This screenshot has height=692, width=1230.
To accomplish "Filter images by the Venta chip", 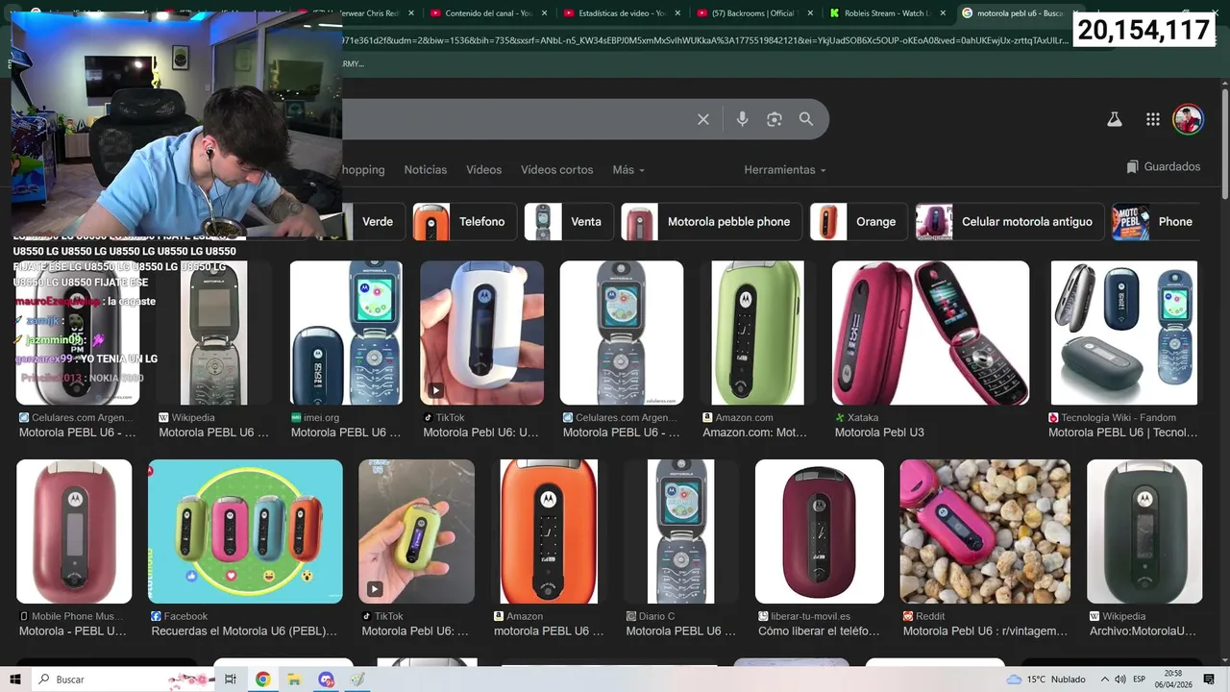I will 569,222.
